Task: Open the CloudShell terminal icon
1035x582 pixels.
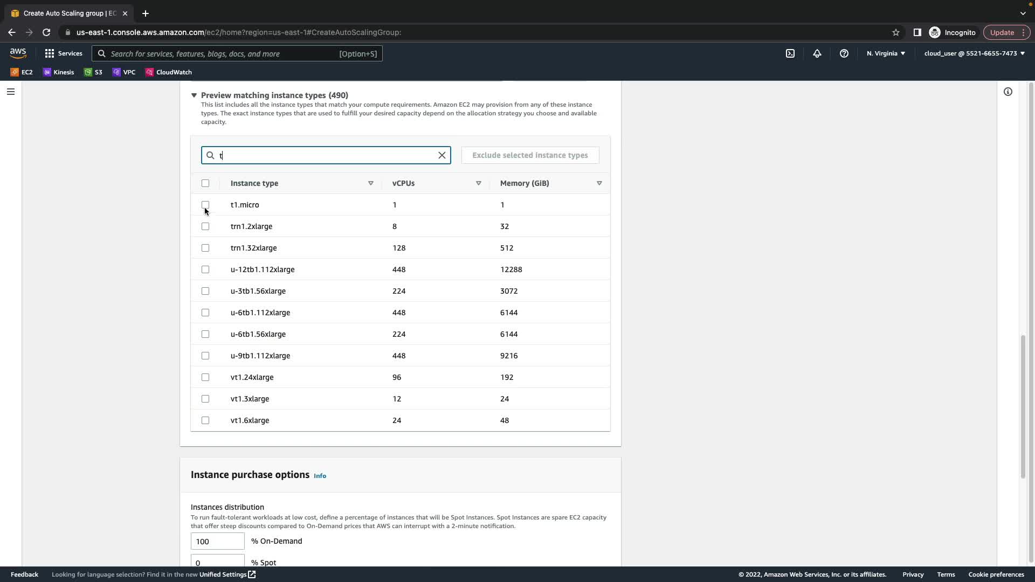Action: click(790, 53)
